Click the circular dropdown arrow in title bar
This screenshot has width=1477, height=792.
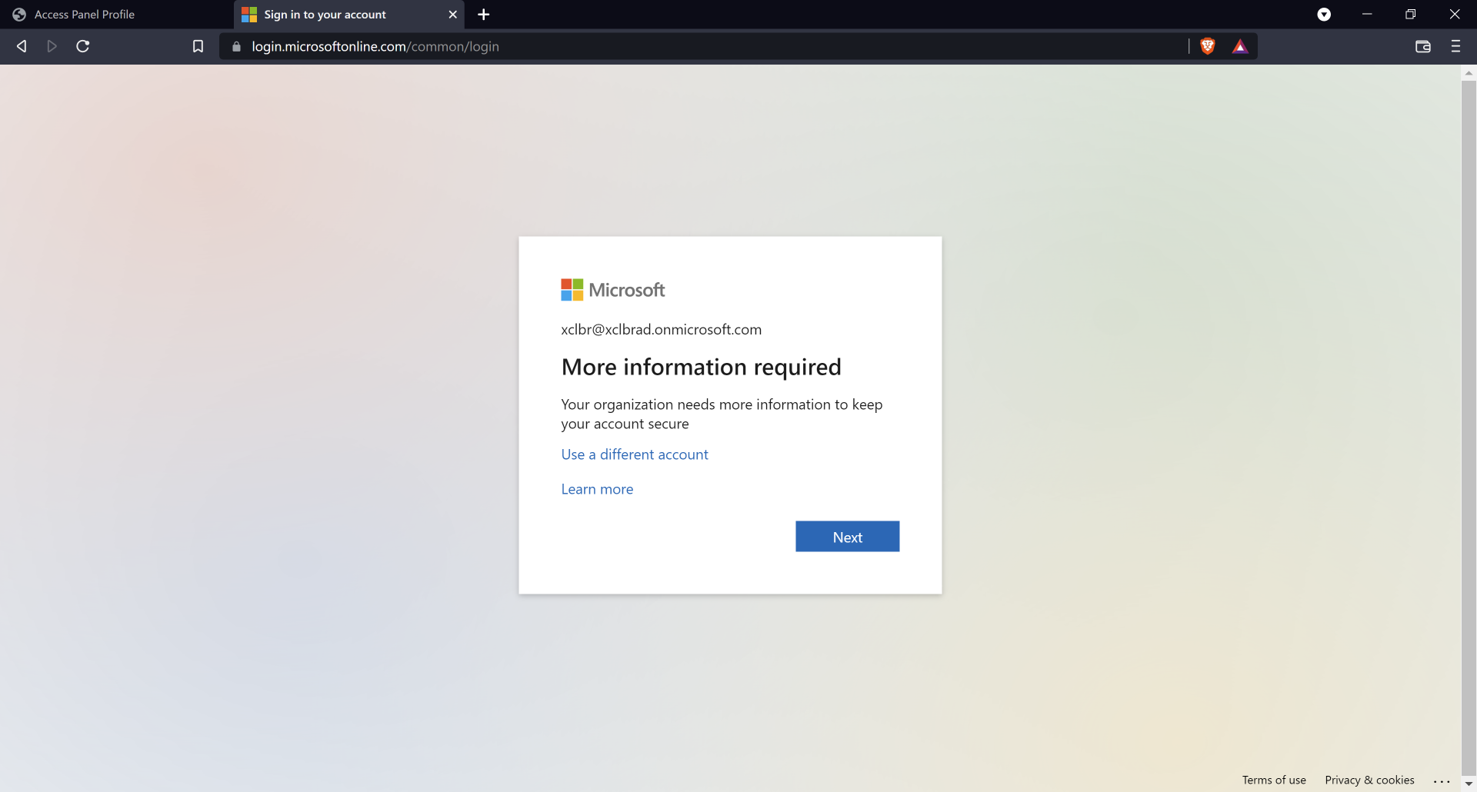click(1324, 15)
